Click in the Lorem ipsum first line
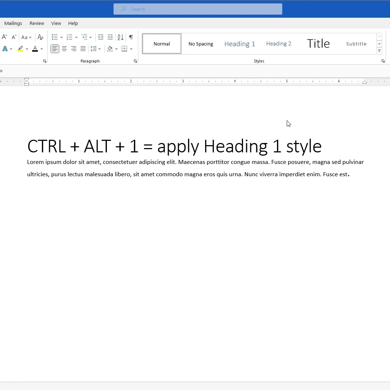The width and height of the screenshot is (390, 390). pyautogui.click(x=195, y=162)
